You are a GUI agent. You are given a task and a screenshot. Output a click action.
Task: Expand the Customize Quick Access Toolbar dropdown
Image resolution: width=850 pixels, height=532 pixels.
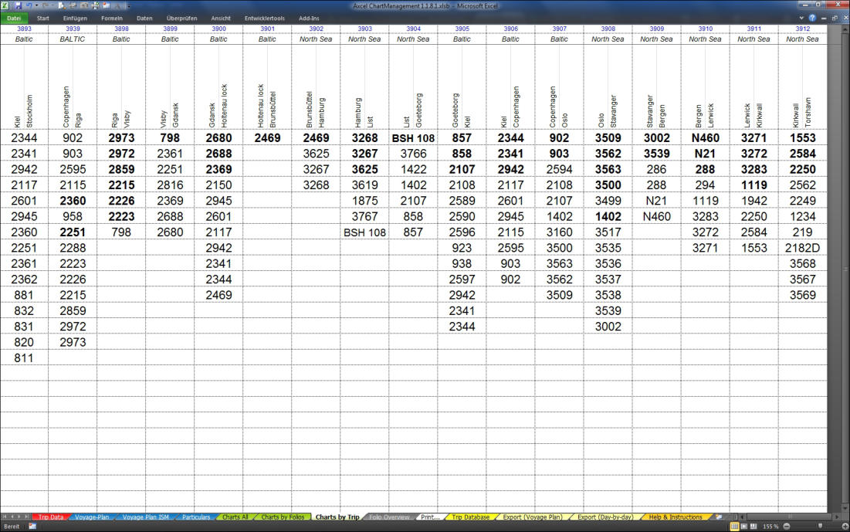[128, 5]
